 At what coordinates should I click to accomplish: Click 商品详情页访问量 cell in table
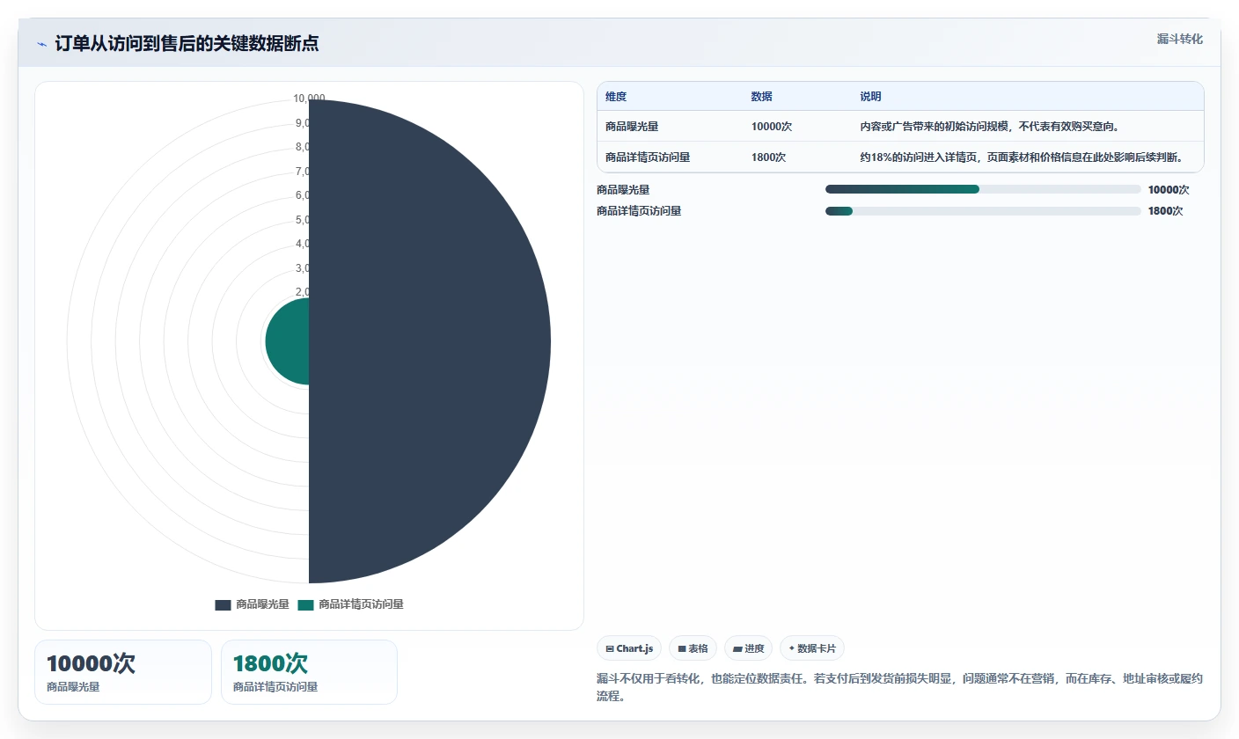[648, 157]
